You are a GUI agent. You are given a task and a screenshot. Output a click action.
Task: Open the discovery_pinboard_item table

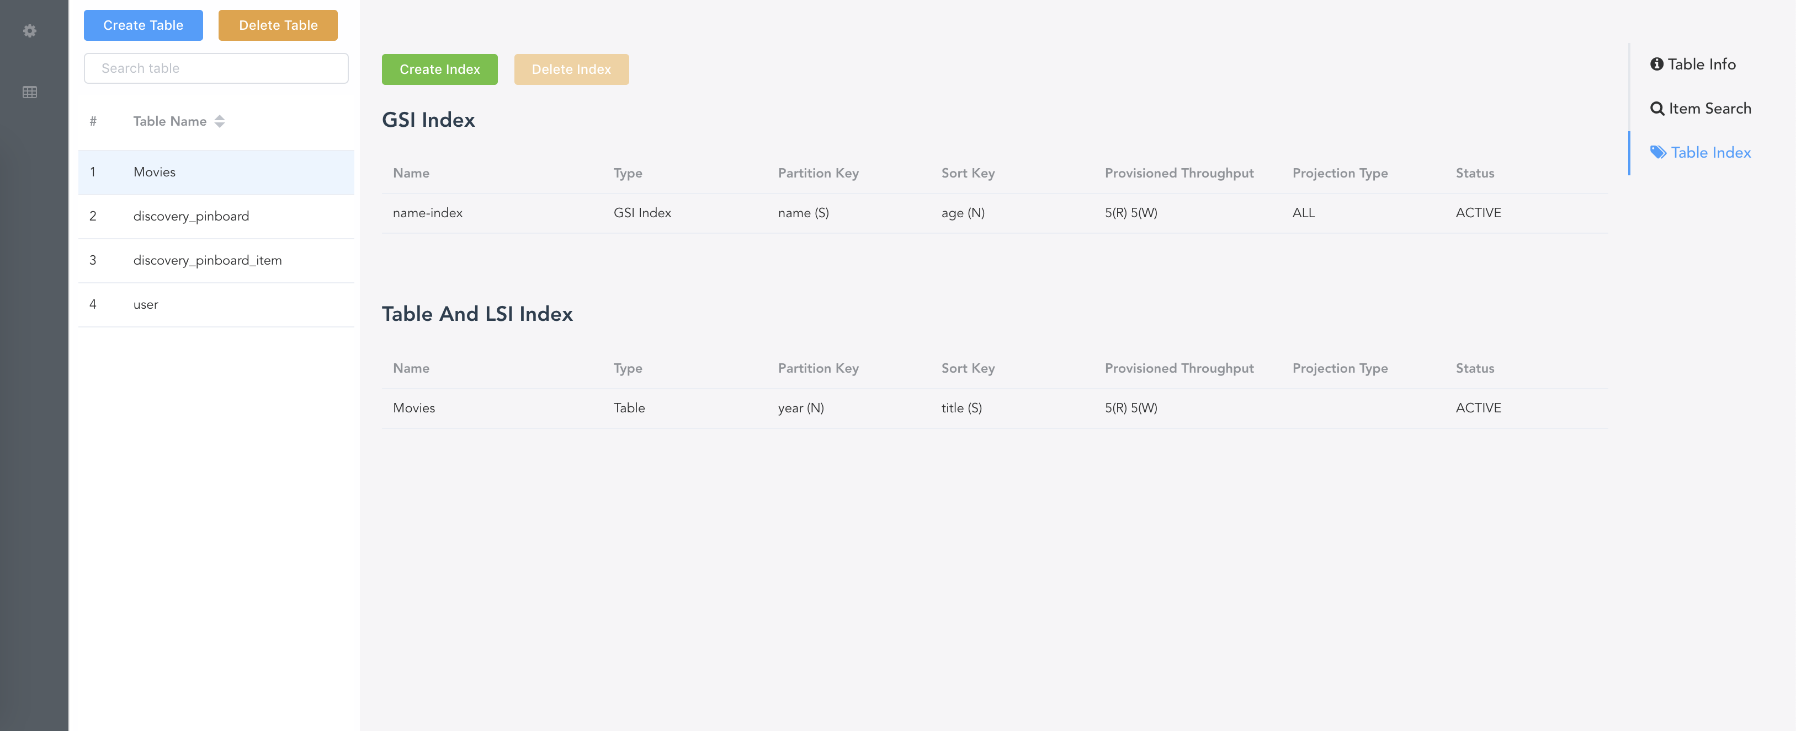pyautogui.click(x=207, y=260)
